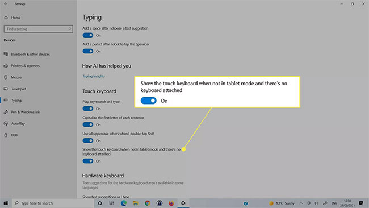This screenshot has height=208, width=369.
Task: Open the Typing insights link
Action: (94, 76)
